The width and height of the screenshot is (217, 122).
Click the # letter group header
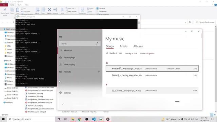coord(106,84)
